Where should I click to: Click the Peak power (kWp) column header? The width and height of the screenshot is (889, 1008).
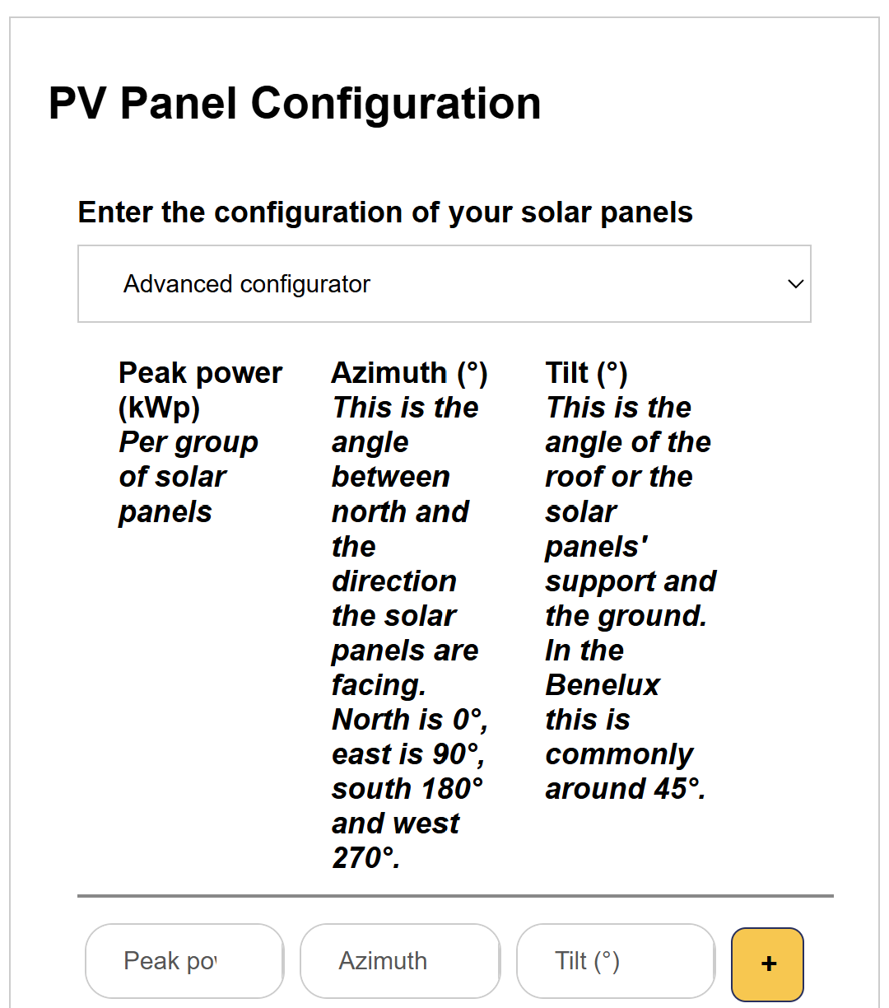[x=200, y=390]
